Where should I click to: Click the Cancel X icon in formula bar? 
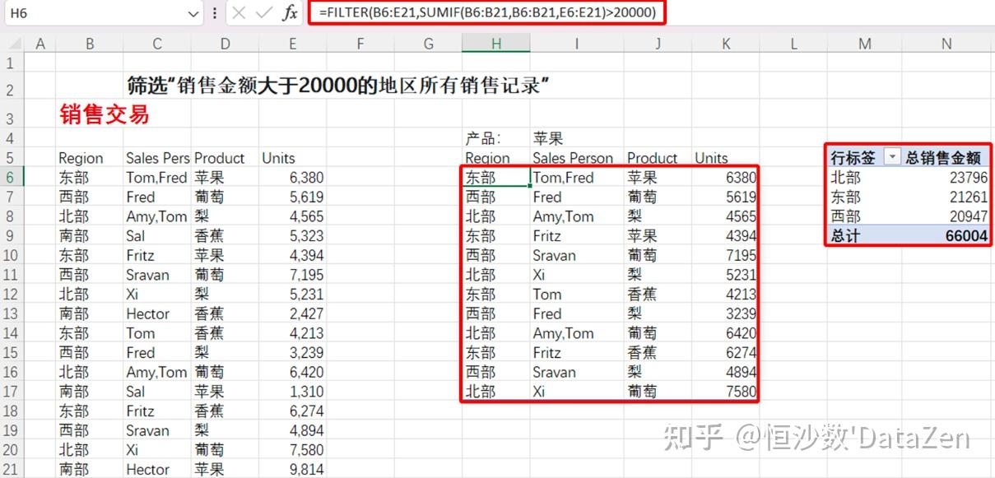click(x=239, y=13)
